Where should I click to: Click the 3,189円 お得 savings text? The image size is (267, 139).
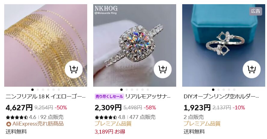(110, 132)
